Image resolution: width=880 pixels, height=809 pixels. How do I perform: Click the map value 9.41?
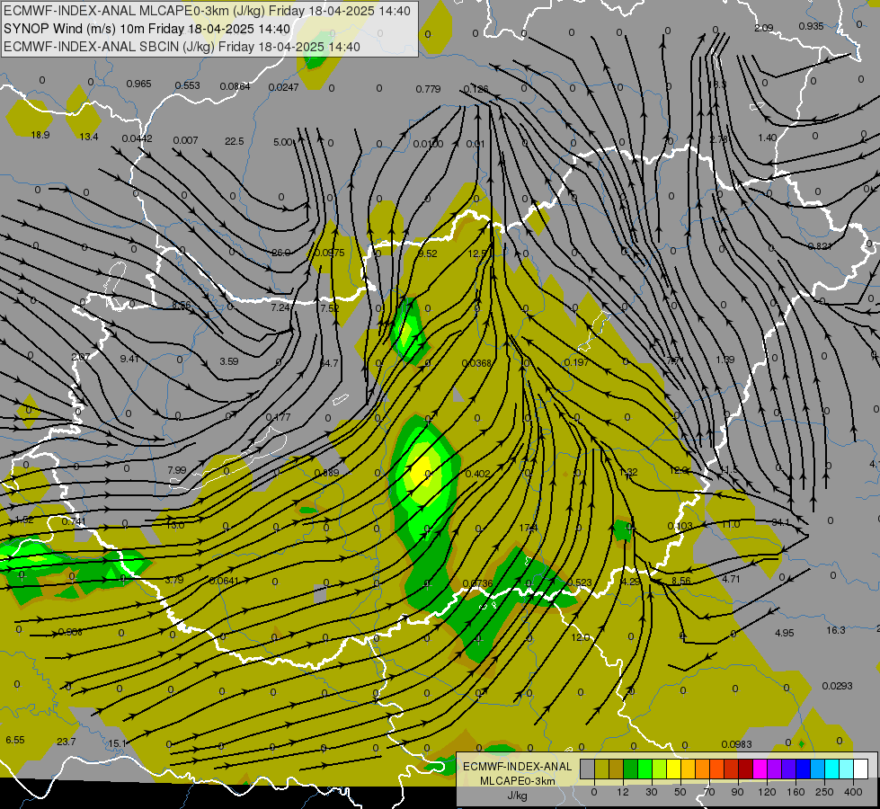click(x=129, y=358)
